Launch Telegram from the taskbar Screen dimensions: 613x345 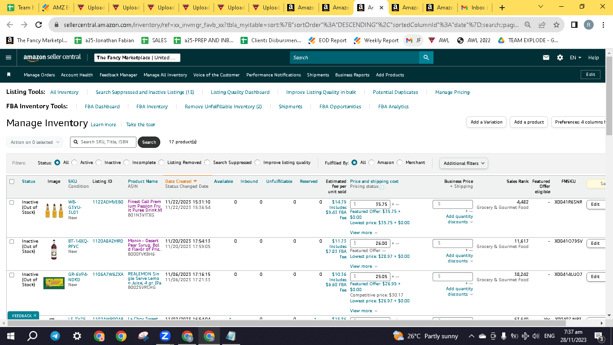(55, 336)
